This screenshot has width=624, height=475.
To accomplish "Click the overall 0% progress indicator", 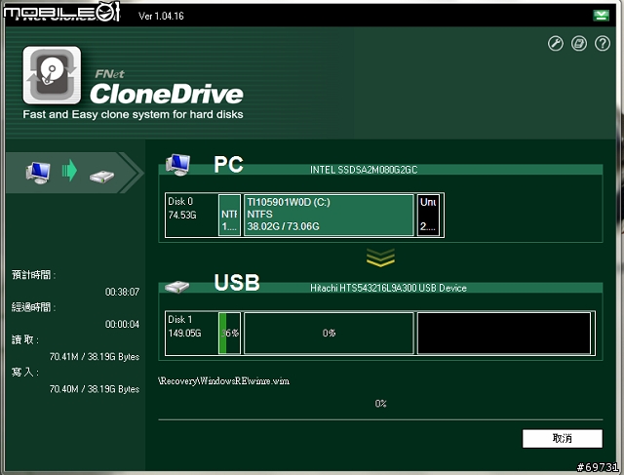I will pos(381,404).
